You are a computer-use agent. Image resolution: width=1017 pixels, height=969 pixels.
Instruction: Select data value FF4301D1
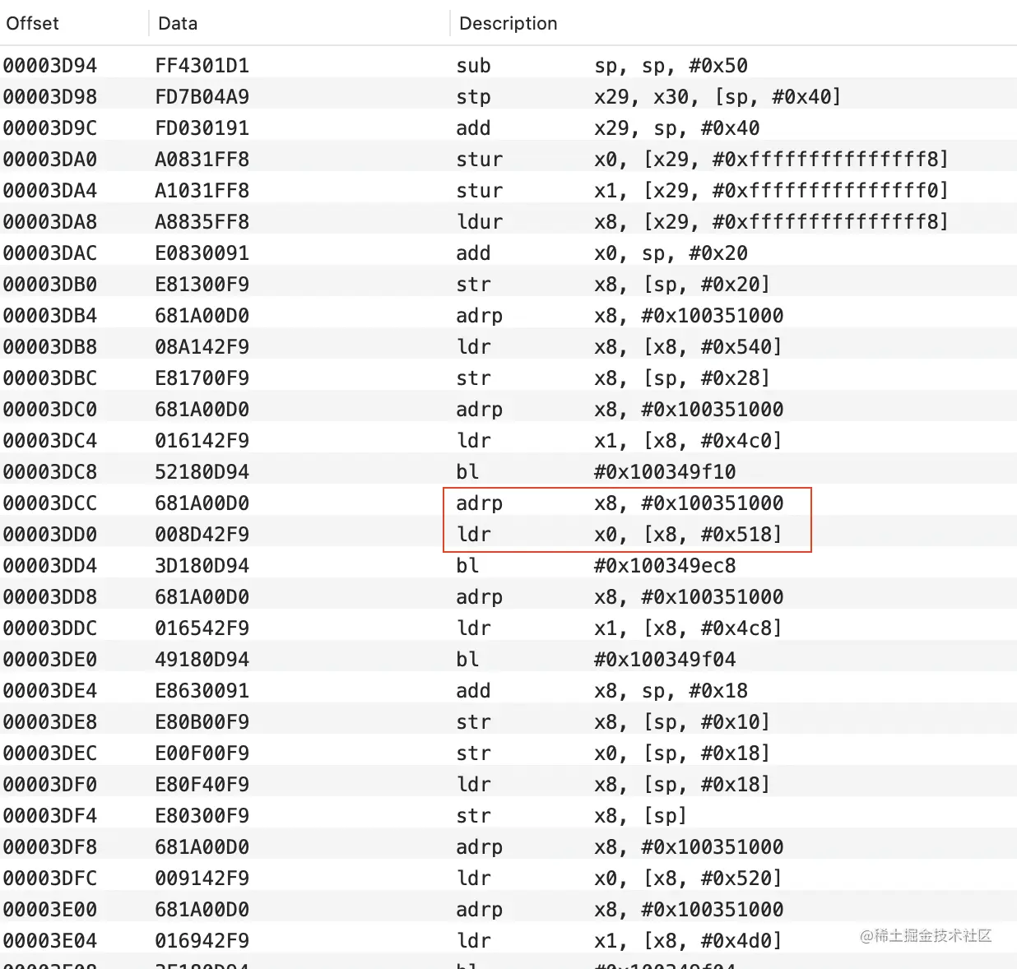[x=202, y=66]
